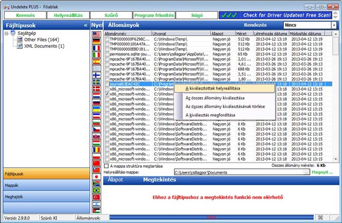Pick the South African flag language

(x=97, y=184)
